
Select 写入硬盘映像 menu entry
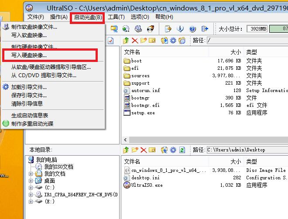(29, 55)
